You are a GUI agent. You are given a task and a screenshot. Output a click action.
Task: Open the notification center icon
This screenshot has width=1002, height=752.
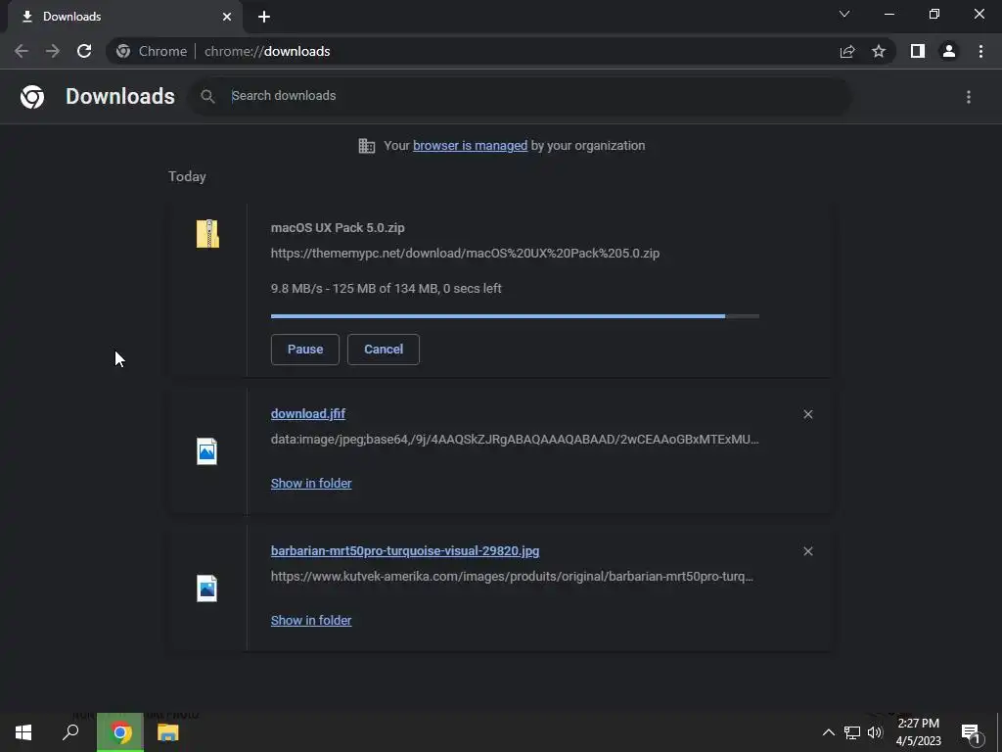(x=971, y=732)
